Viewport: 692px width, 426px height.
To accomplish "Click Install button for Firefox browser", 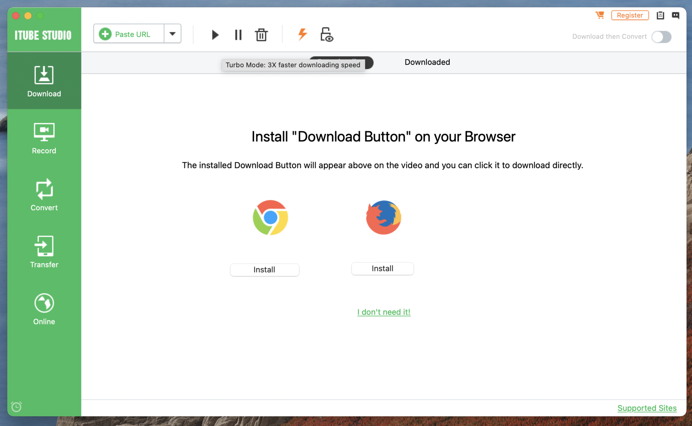I will coord(383,269).
